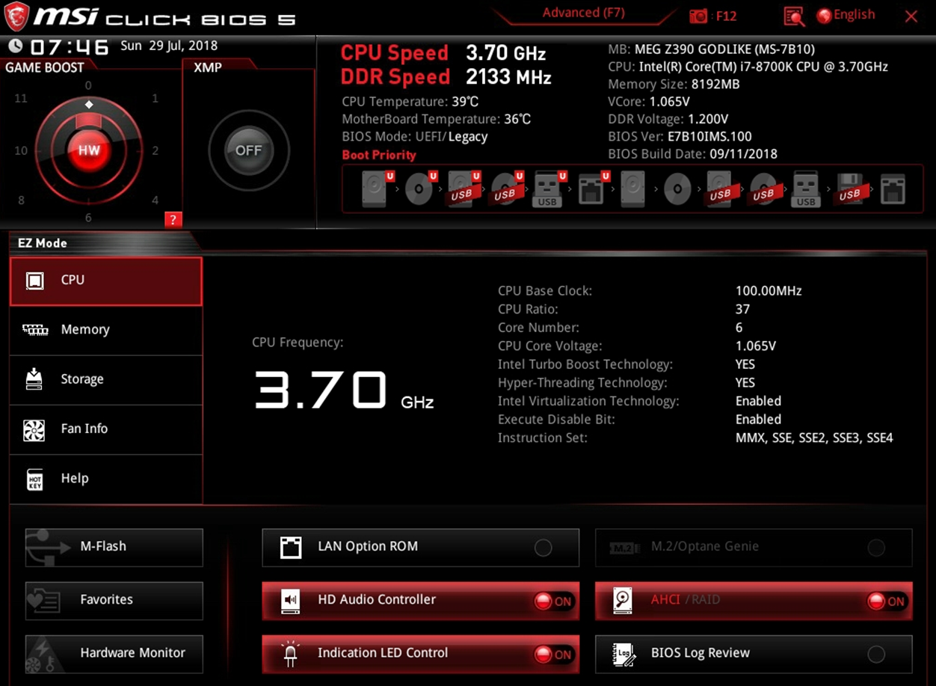Image resolution: width=936 pixels, height=686 pixels.
Task: Enable LAN Option ROM
Action: (420, 547)
